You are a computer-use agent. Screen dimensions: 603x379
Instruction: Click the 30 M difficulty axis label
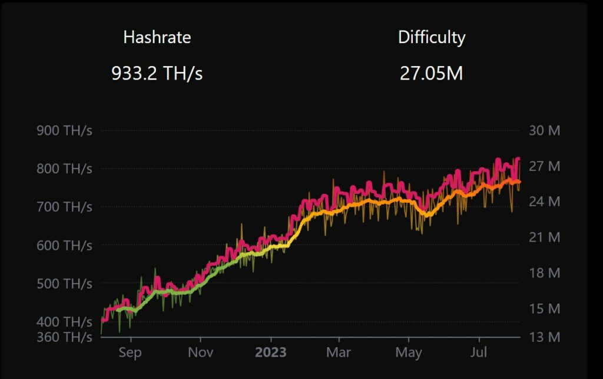pos(545,130)
